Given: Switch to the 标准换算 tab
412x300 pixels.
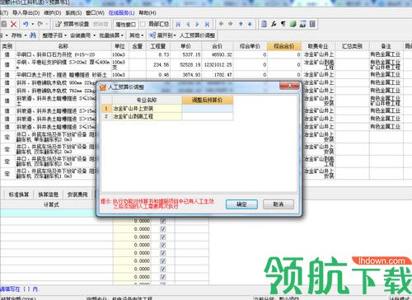Looking at the screenshot, I should click(19, 195).
